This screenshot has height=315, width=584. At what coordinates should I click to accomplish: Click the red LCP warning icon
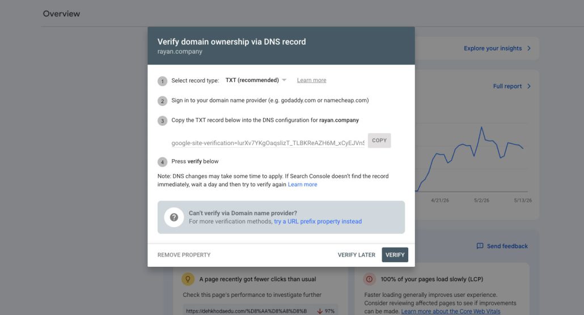(369, 279)
